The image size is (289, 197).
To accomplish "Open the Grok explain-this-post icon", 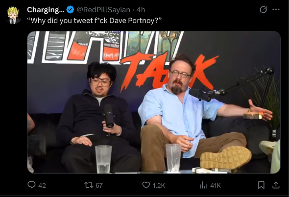I will point(263,10).
